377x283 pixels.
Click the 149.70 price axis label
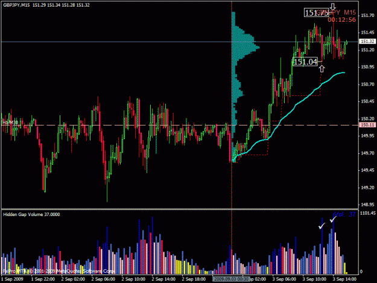tap(367, 153)
